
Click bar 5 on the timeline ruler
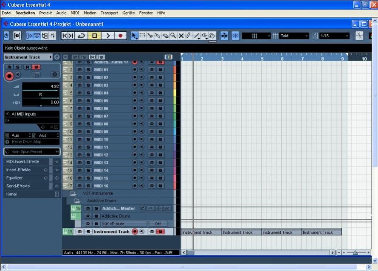pyautogui.click(x=262, y=58)
